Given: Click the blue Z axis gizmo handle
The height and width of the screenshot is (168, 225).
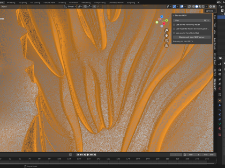Looking at the screenshot, I should point(162,16).
